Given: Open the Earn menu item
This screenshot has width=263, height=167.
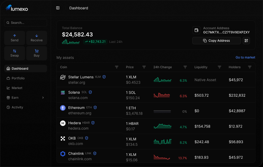Looking at the screenshot, I should (26, 98).
